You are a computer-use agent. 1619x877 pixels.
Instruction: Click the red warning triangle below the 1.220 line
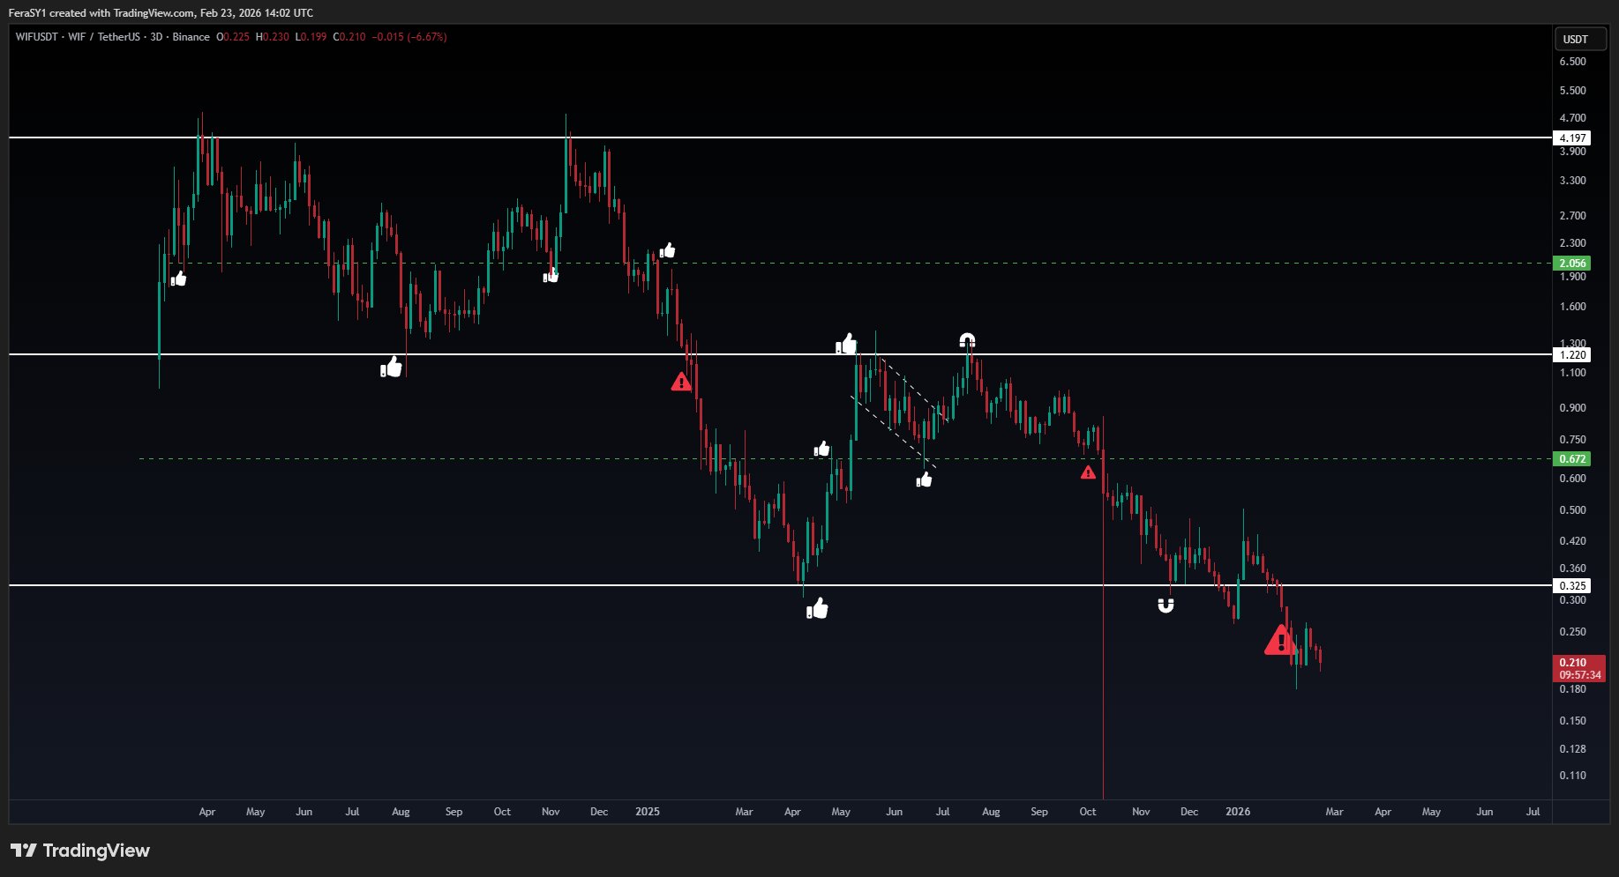pos(681,382)
